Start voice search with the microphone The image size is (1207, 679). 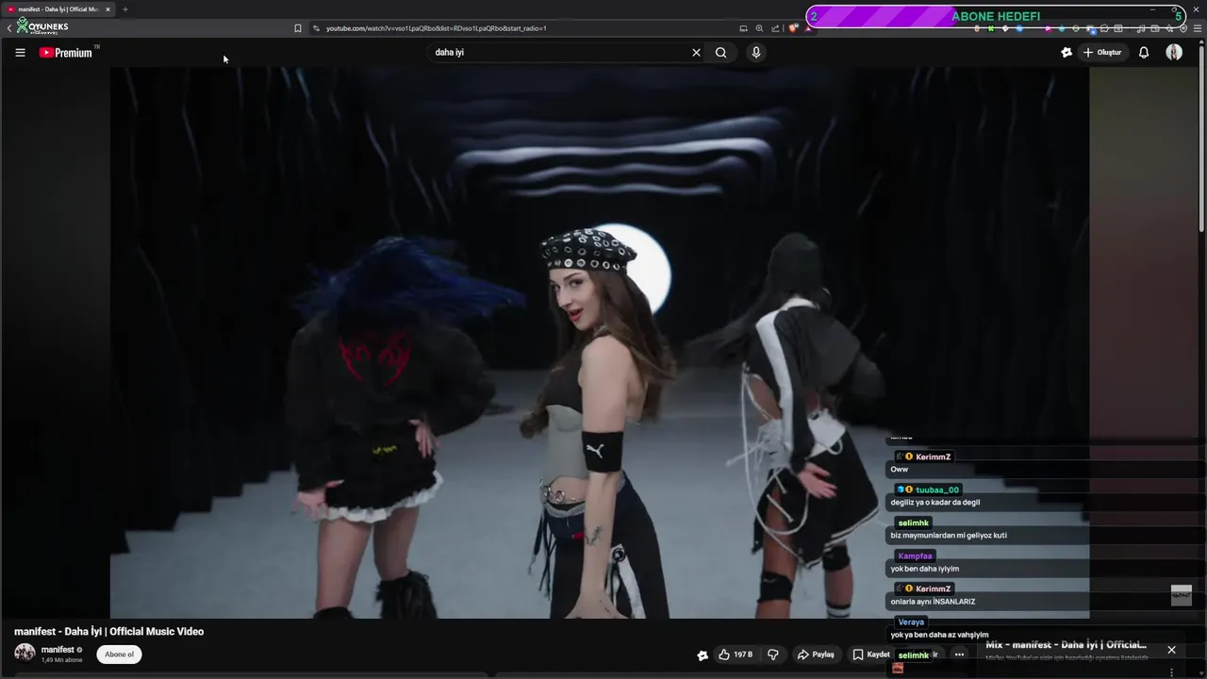pyautogui.click(x=755, y=53)
